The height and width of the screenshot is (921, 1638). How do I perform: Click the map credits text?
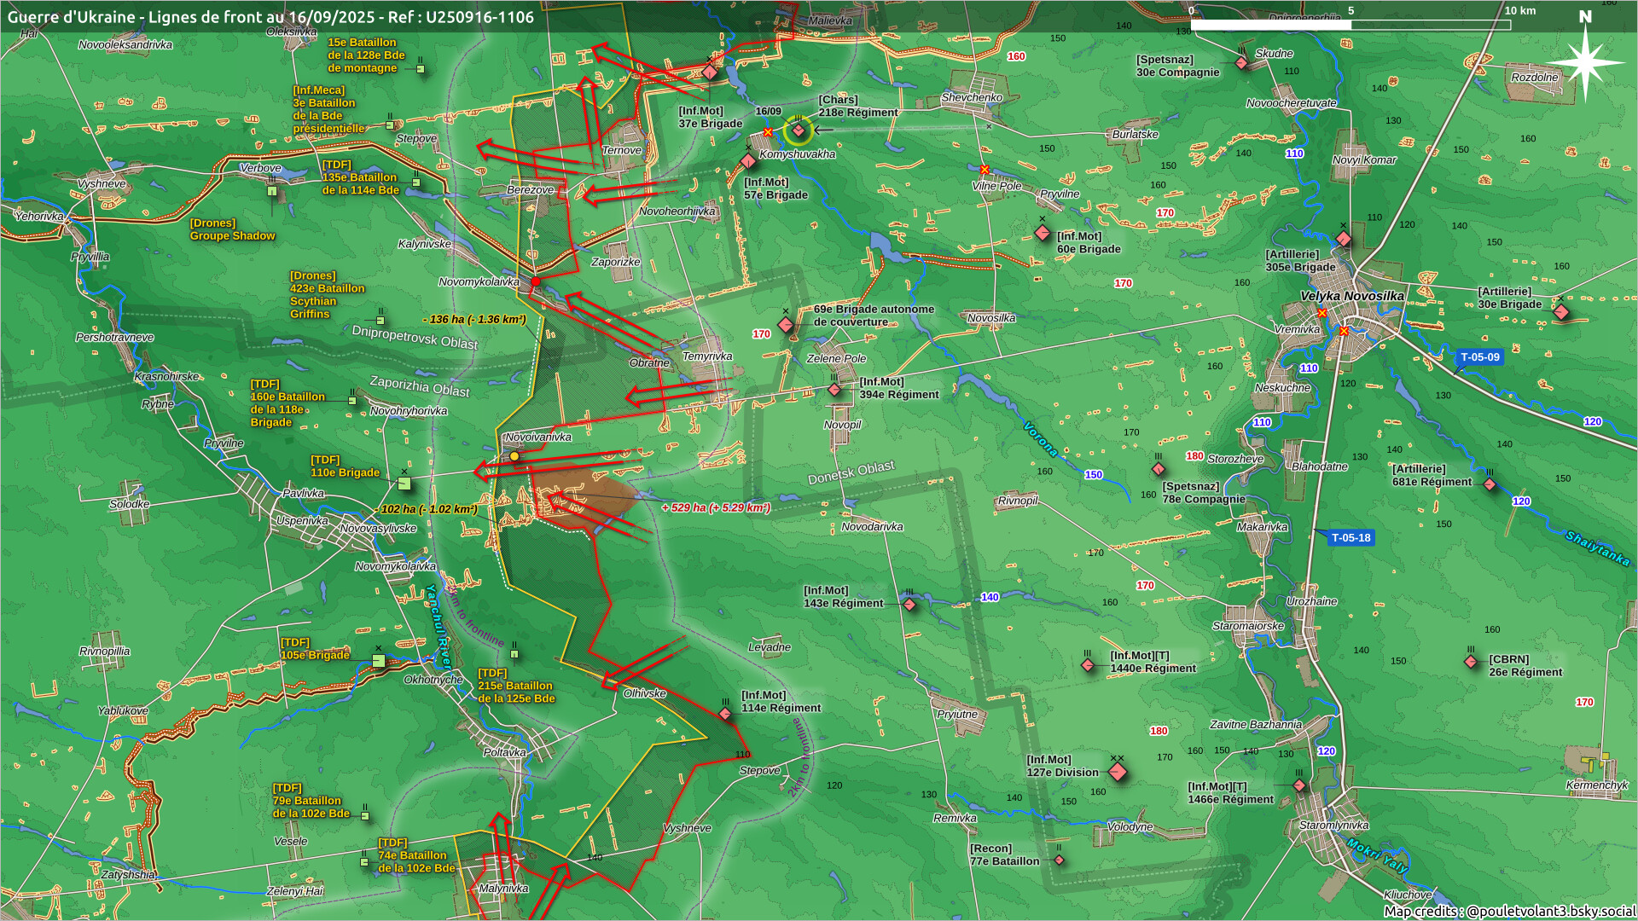(x=1508, y=911)
